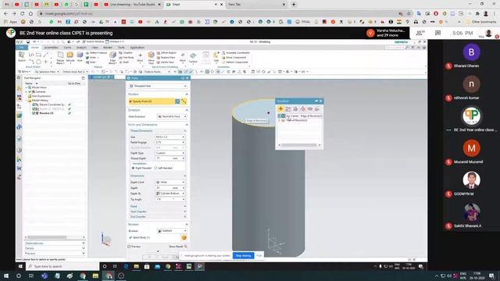This screenshot has height=281, width=500.
Task: Open the Depth Limit dropdown
Action: coord(170,182)
